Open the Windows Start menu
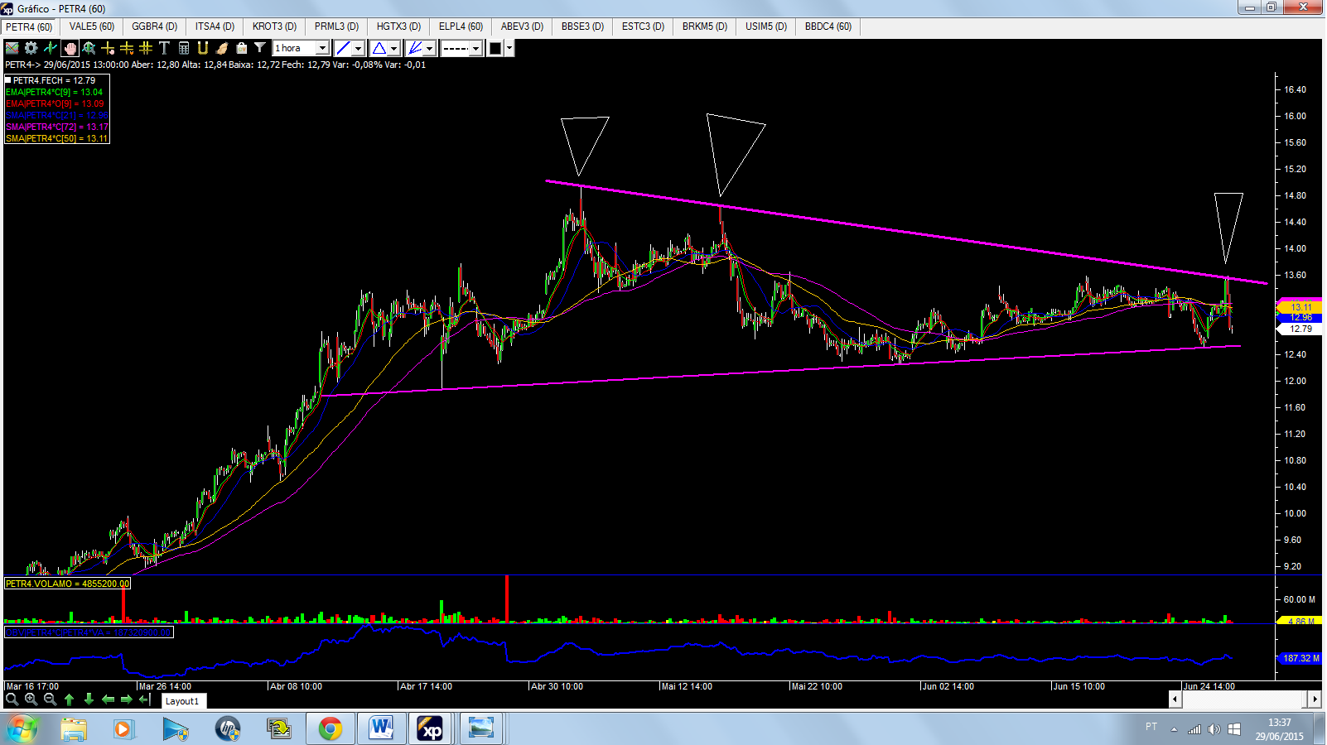Viewport: 1327px width, 745px height. click(22, 728)
